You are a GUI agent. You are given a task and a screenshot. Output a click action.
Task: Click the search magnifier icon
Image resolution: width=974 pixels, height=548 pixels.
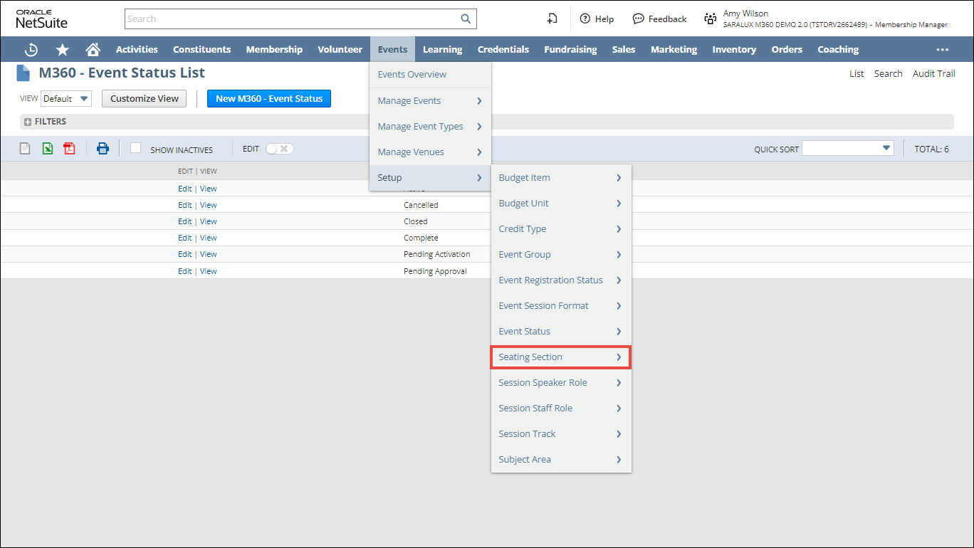click(466, 19)
